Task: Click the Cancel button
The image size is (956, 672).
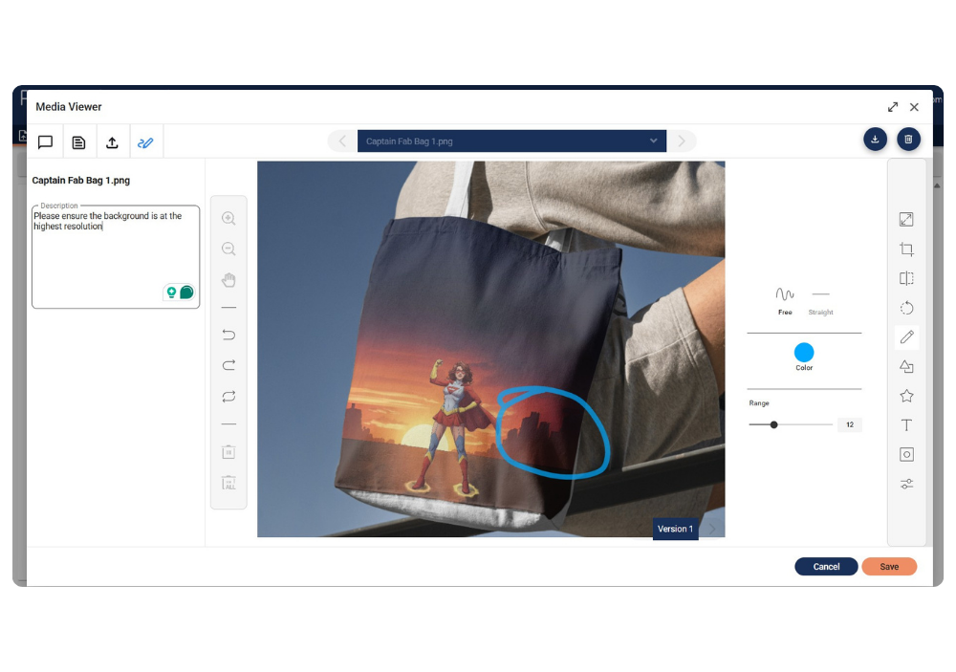Action: [x=826, y=567]
